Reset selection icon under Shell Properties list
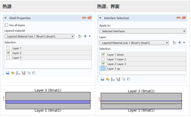Image resolution: width=191 pixels, height=117 pixels. pyautogui.click(x=18, y=73)
